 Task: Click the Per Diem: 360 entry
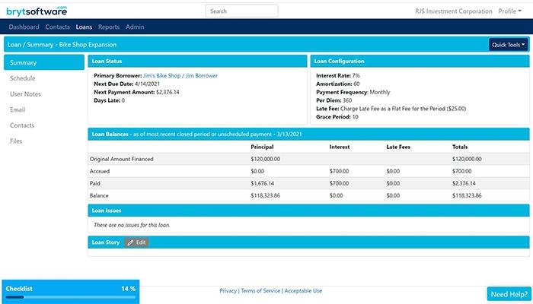tap(334, 100)
